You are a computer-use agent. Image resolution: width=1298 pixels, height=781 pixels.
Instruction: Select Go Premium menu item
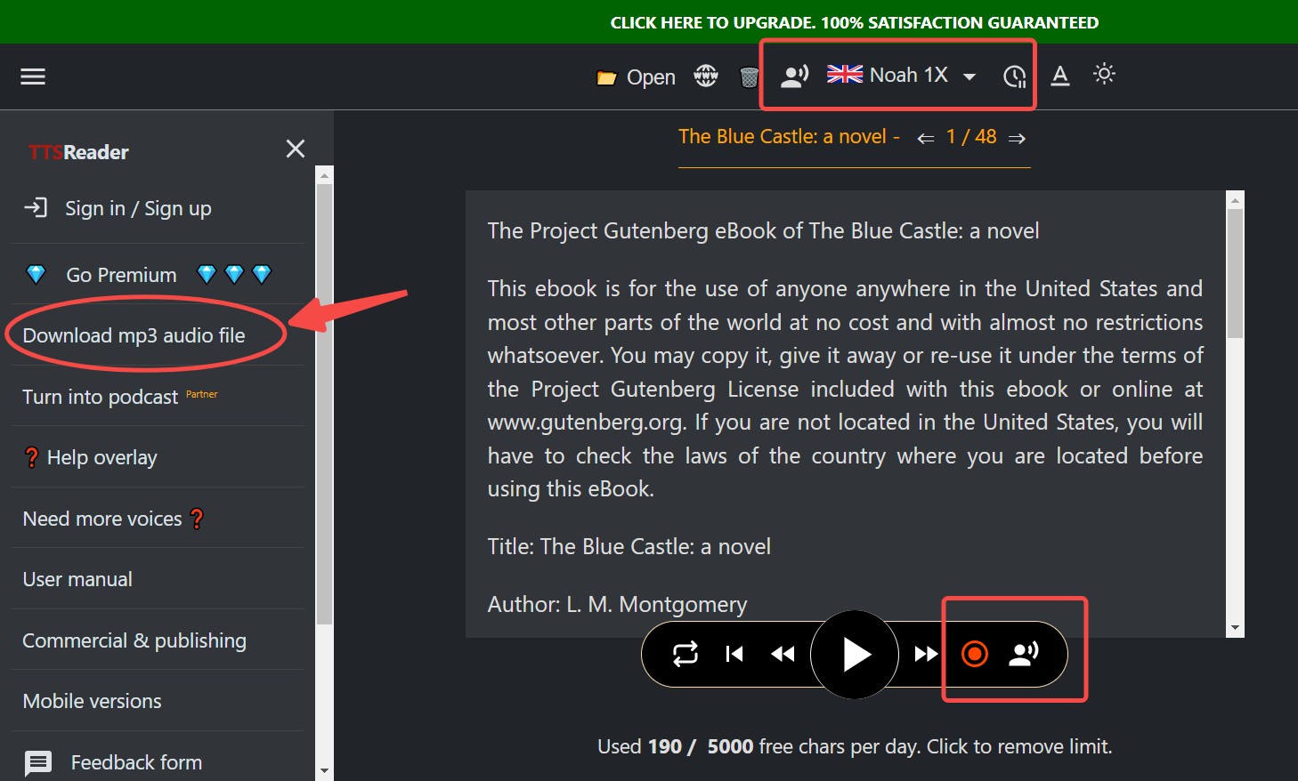[158, 275]
